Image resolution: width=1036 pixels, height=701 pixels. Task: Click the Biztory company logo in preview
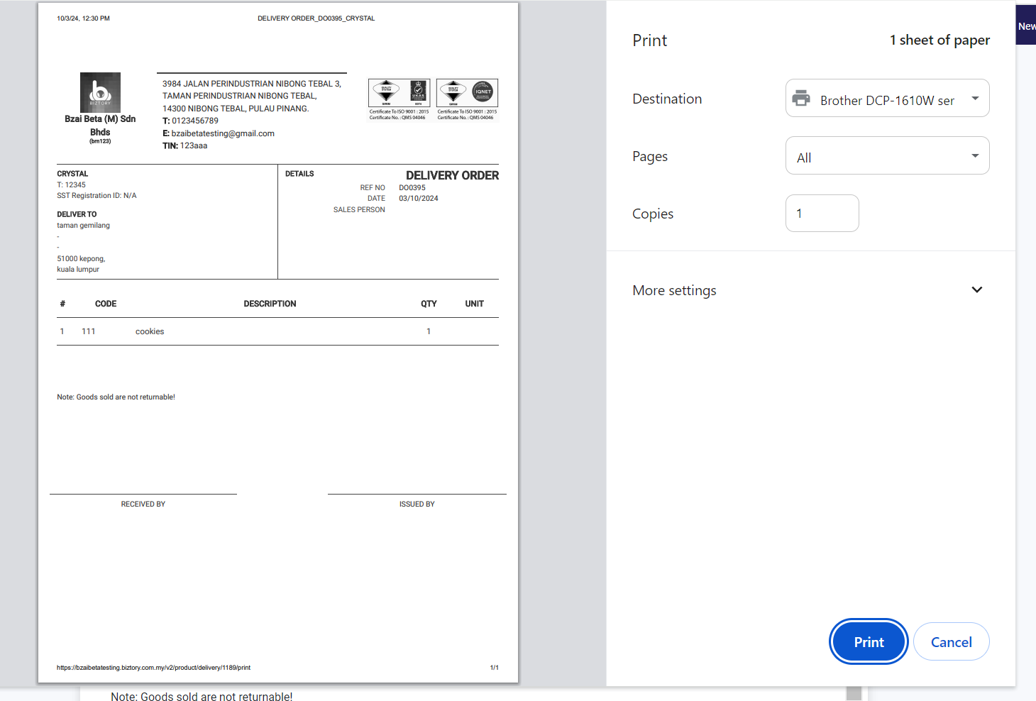click(100, 92)
